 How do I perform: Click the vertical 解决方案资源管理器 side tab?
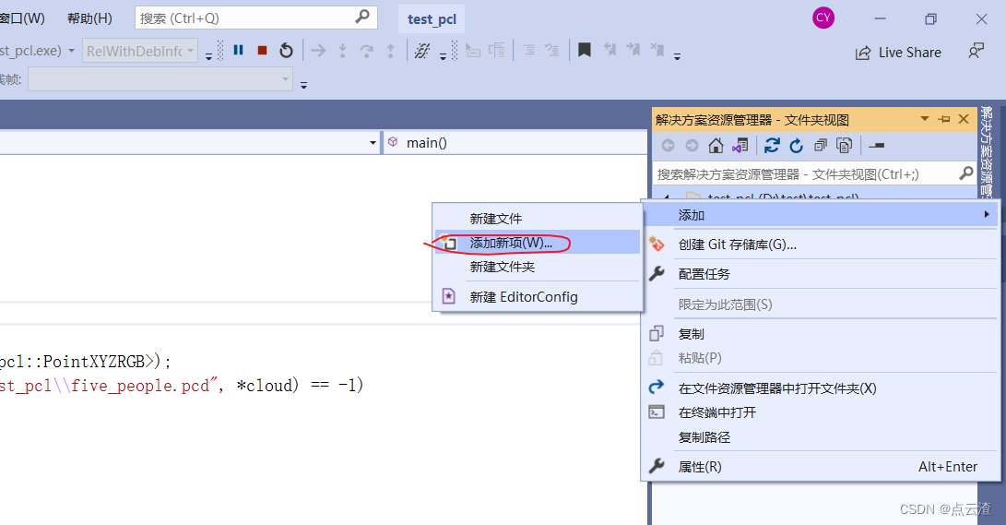point(987,152)
